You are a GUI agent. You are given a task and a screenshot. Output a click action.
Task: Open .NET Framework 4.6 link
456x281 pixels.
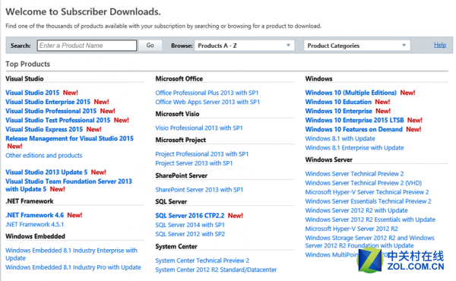(x=35, y=216)
